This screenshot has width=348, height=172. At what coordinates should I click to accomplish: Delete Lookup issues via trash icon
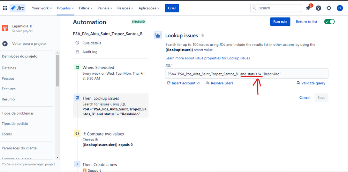pyautogui.click(x=202, y=35)
